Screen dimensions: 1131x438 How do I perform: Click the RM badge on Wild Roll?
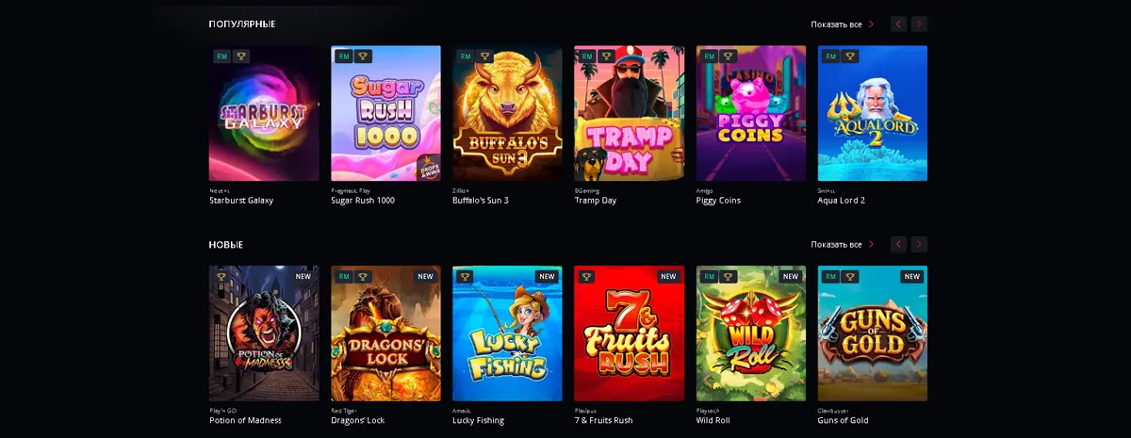click(709, 277)
